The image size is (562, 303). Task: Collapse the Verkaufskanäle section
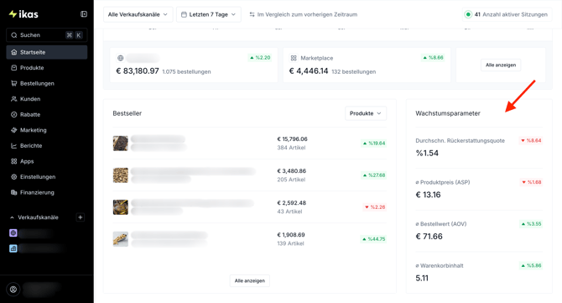tap(13, 217)
